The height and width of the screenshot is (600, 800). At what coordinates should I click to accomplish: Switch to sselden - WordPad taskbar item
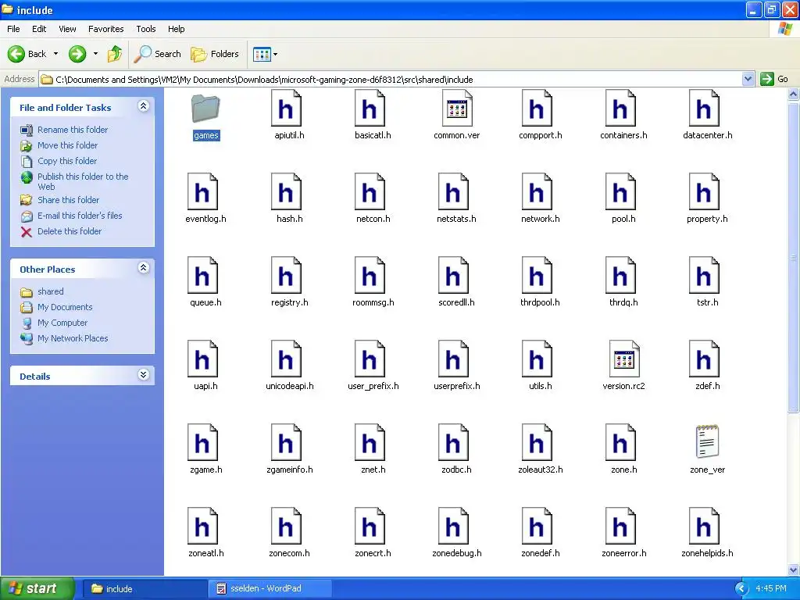pos(270,588)
